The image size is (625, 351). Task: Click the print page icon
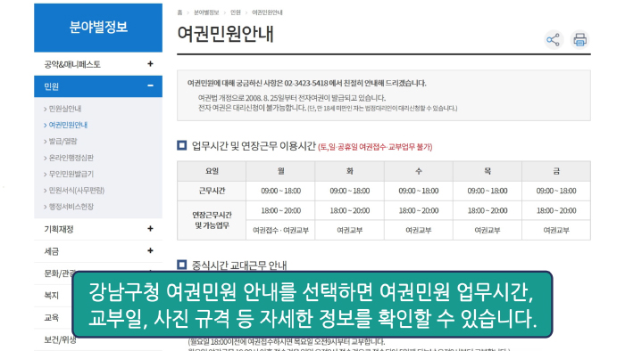pyautogui.click(x=579, y=40)
